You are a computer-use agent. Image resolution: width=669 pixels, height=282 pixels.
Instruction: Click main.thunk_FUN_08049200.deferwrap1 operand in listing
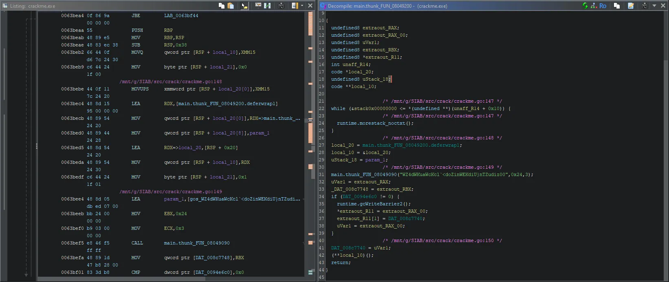point(227,104)
